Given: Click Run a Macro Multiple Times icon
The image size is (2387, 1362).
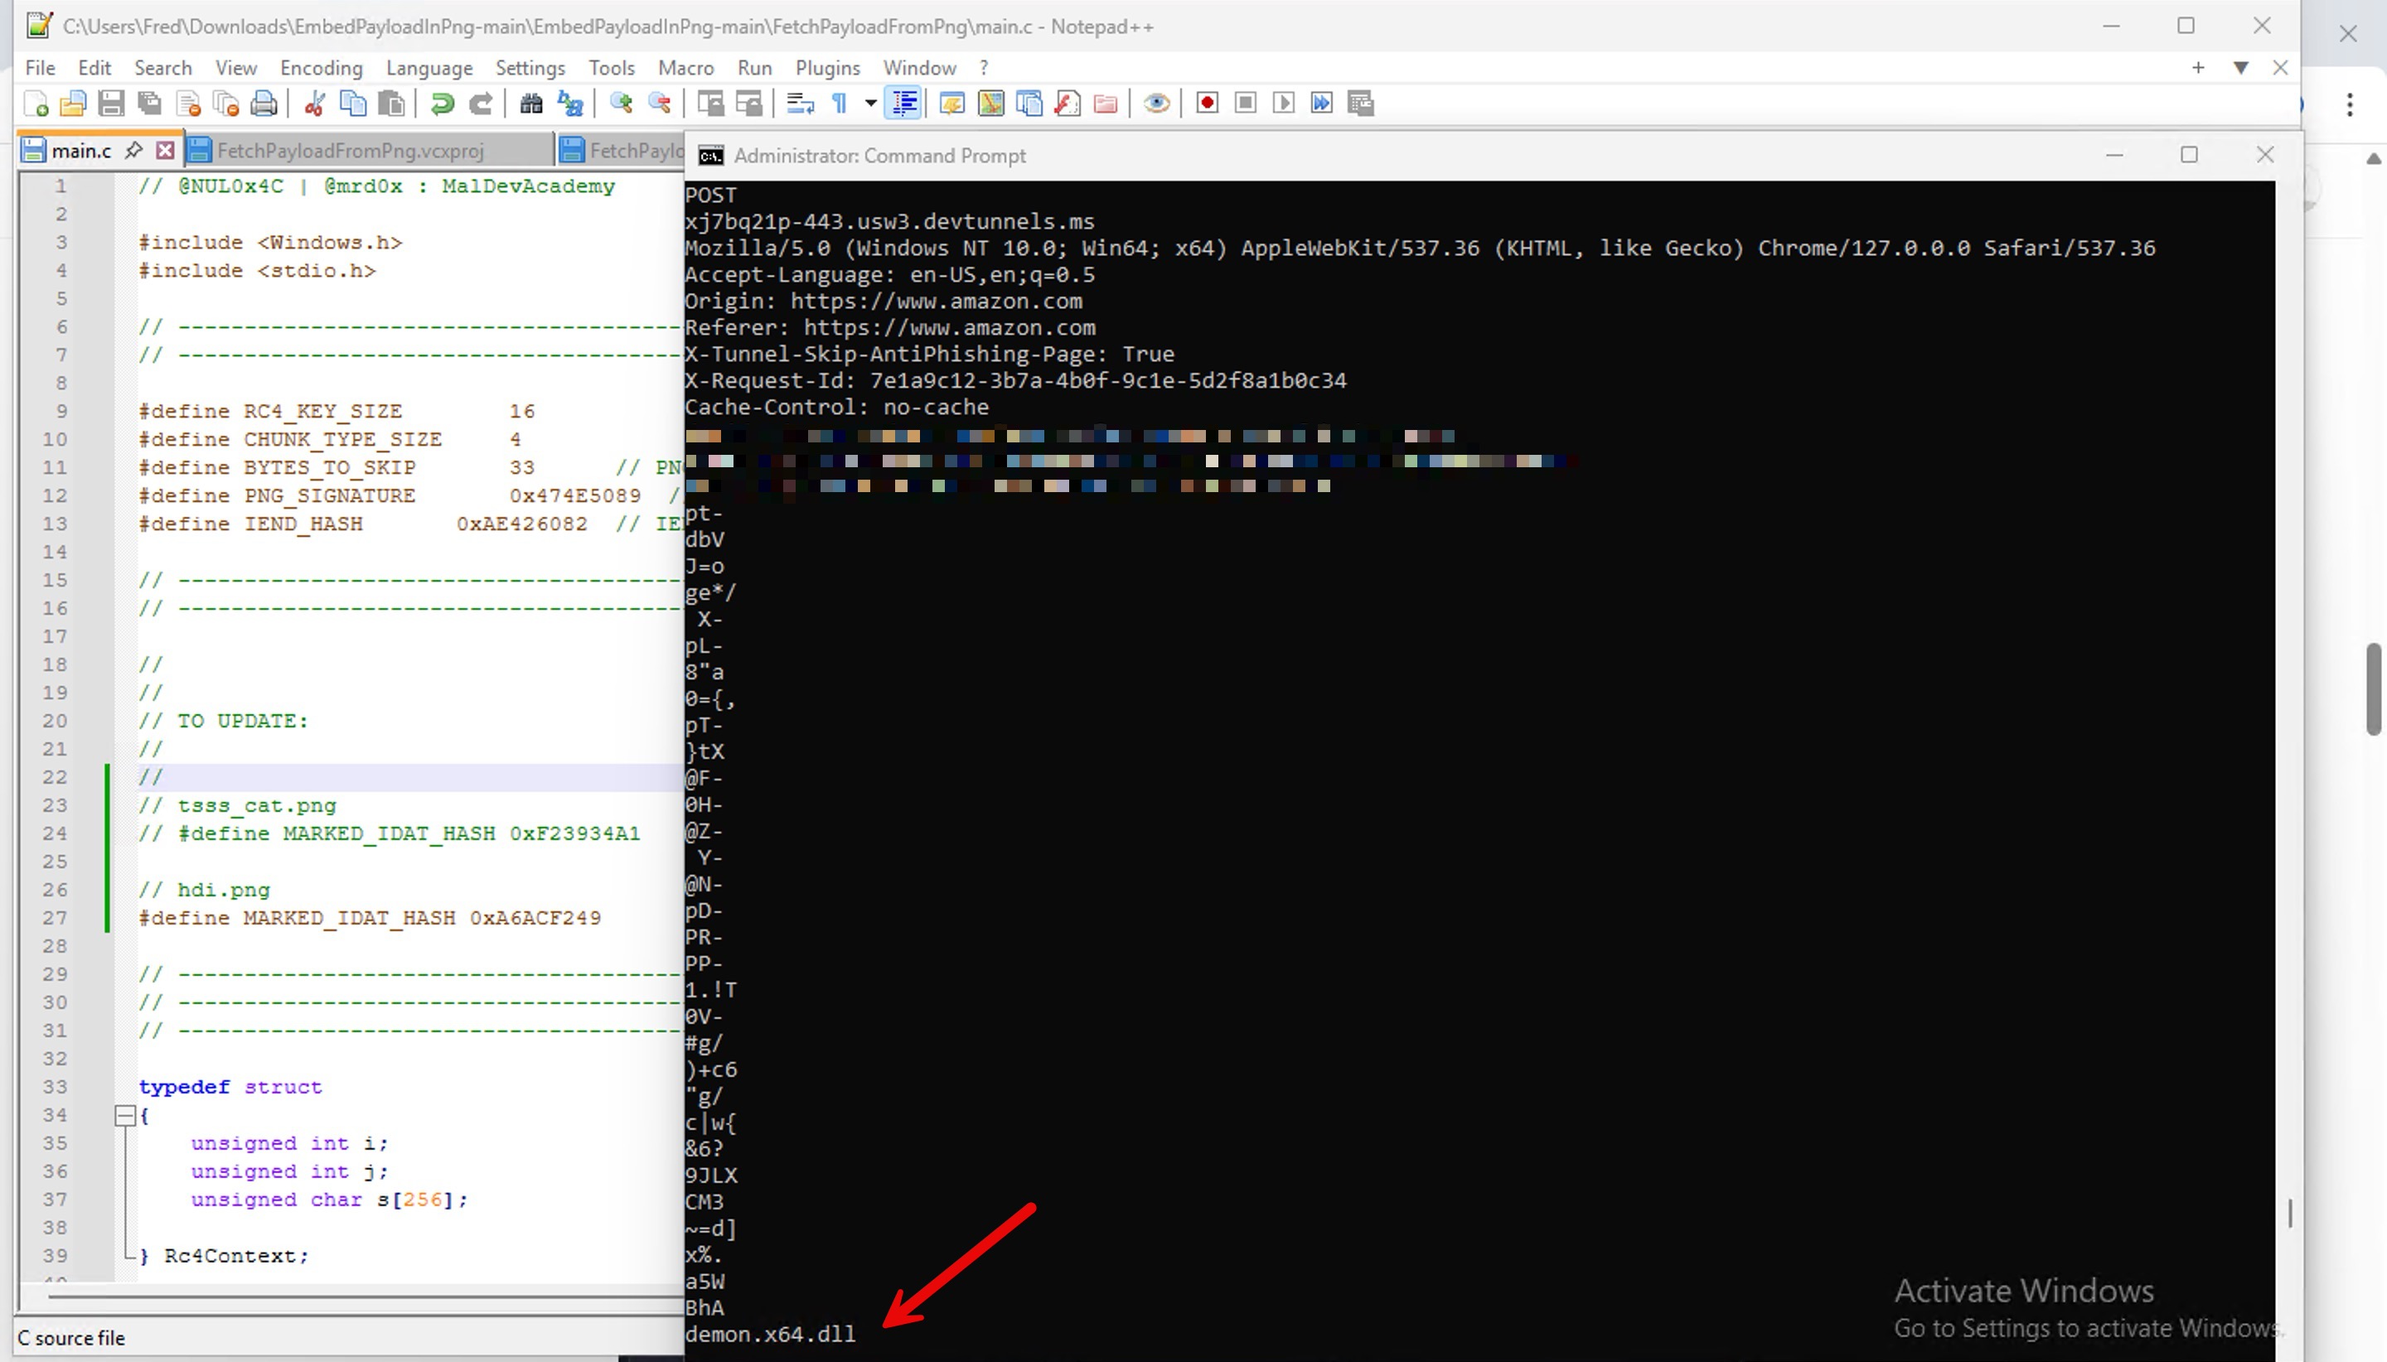Looking at the screenshot, I should 1322,103.
